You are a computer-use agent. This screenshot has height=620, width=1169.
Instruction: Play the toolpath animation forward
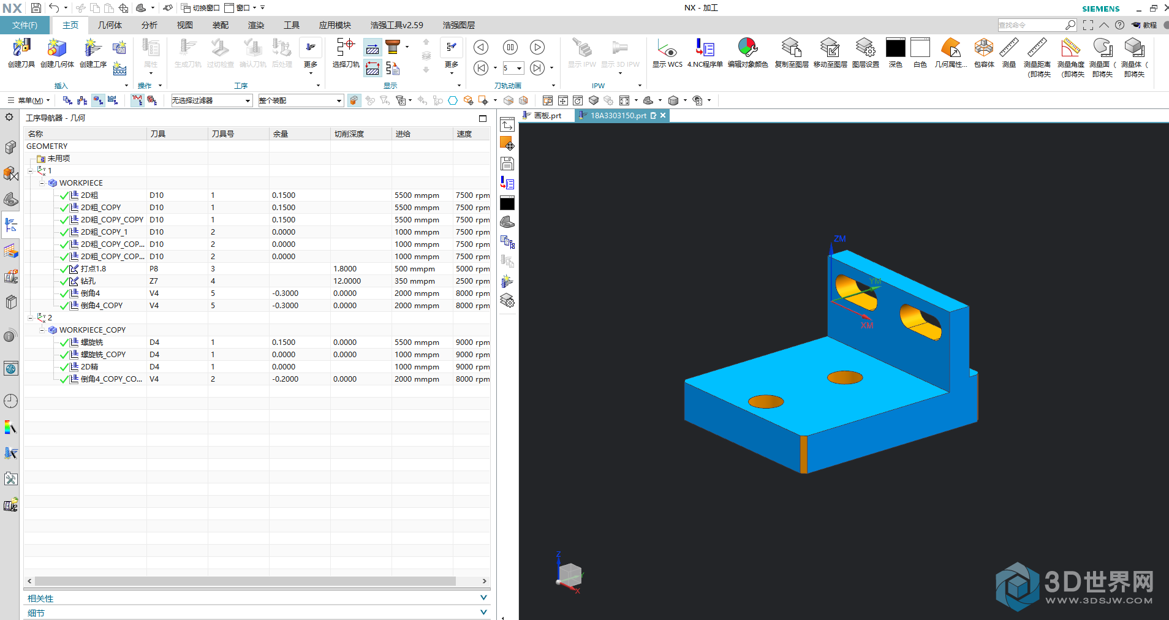[537, 47]
